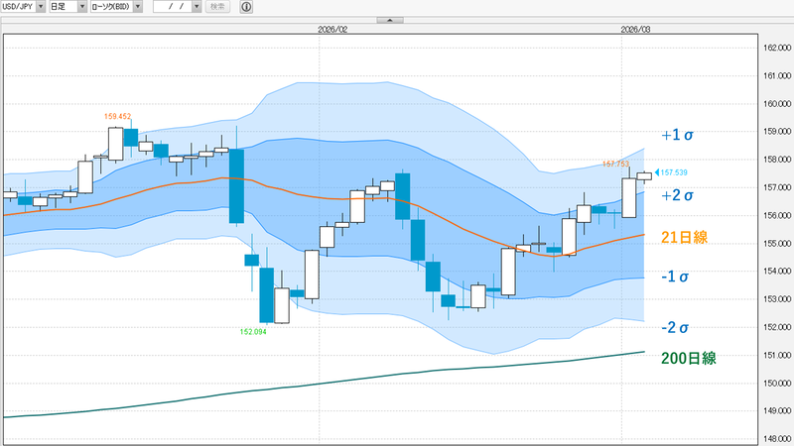
Task: Click the 155.000 price axis label
Action: coord(777,243)
